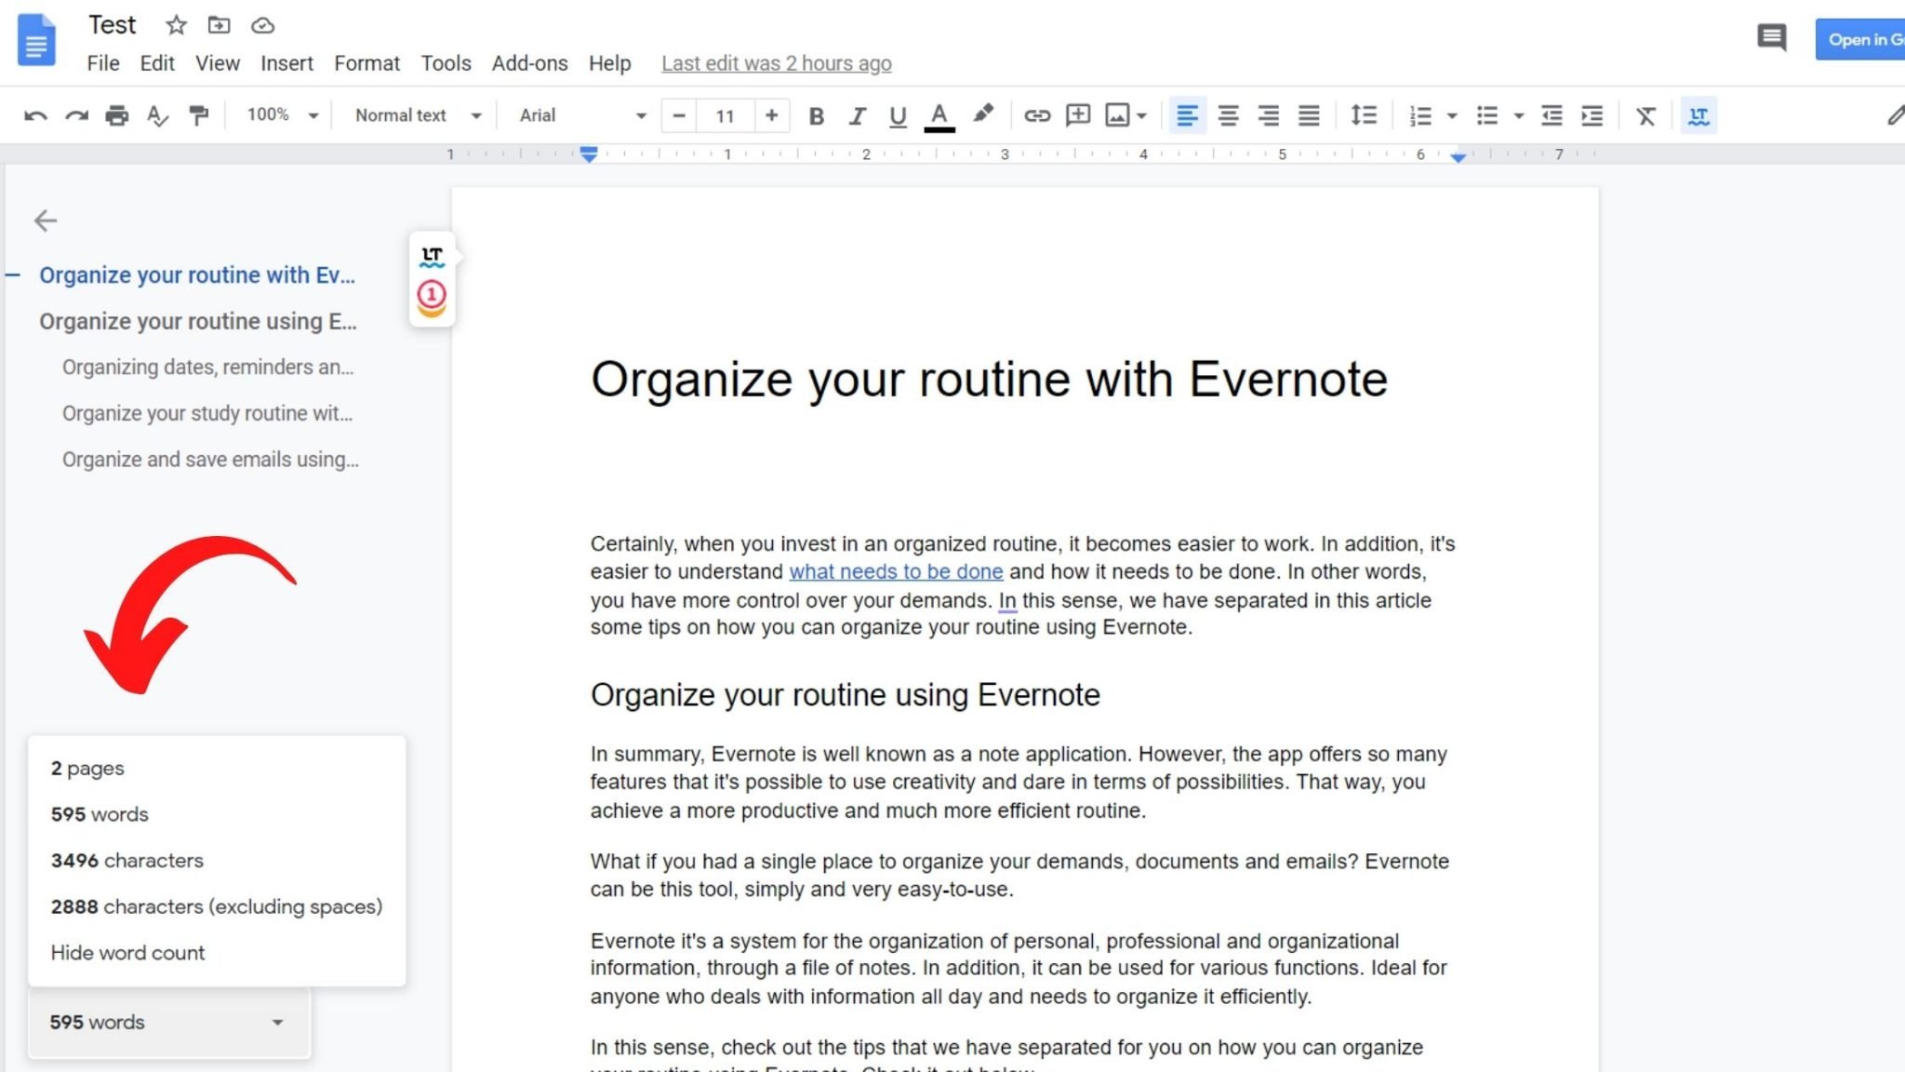1905x1072 pixels.
Task: Toggle underline formatting
Action: tap(898, 115)
